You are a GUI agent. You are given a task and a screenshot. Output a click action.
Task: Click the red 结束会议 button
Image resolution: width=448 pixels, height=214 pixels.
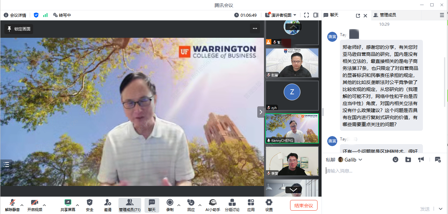(x=303, y=205)
